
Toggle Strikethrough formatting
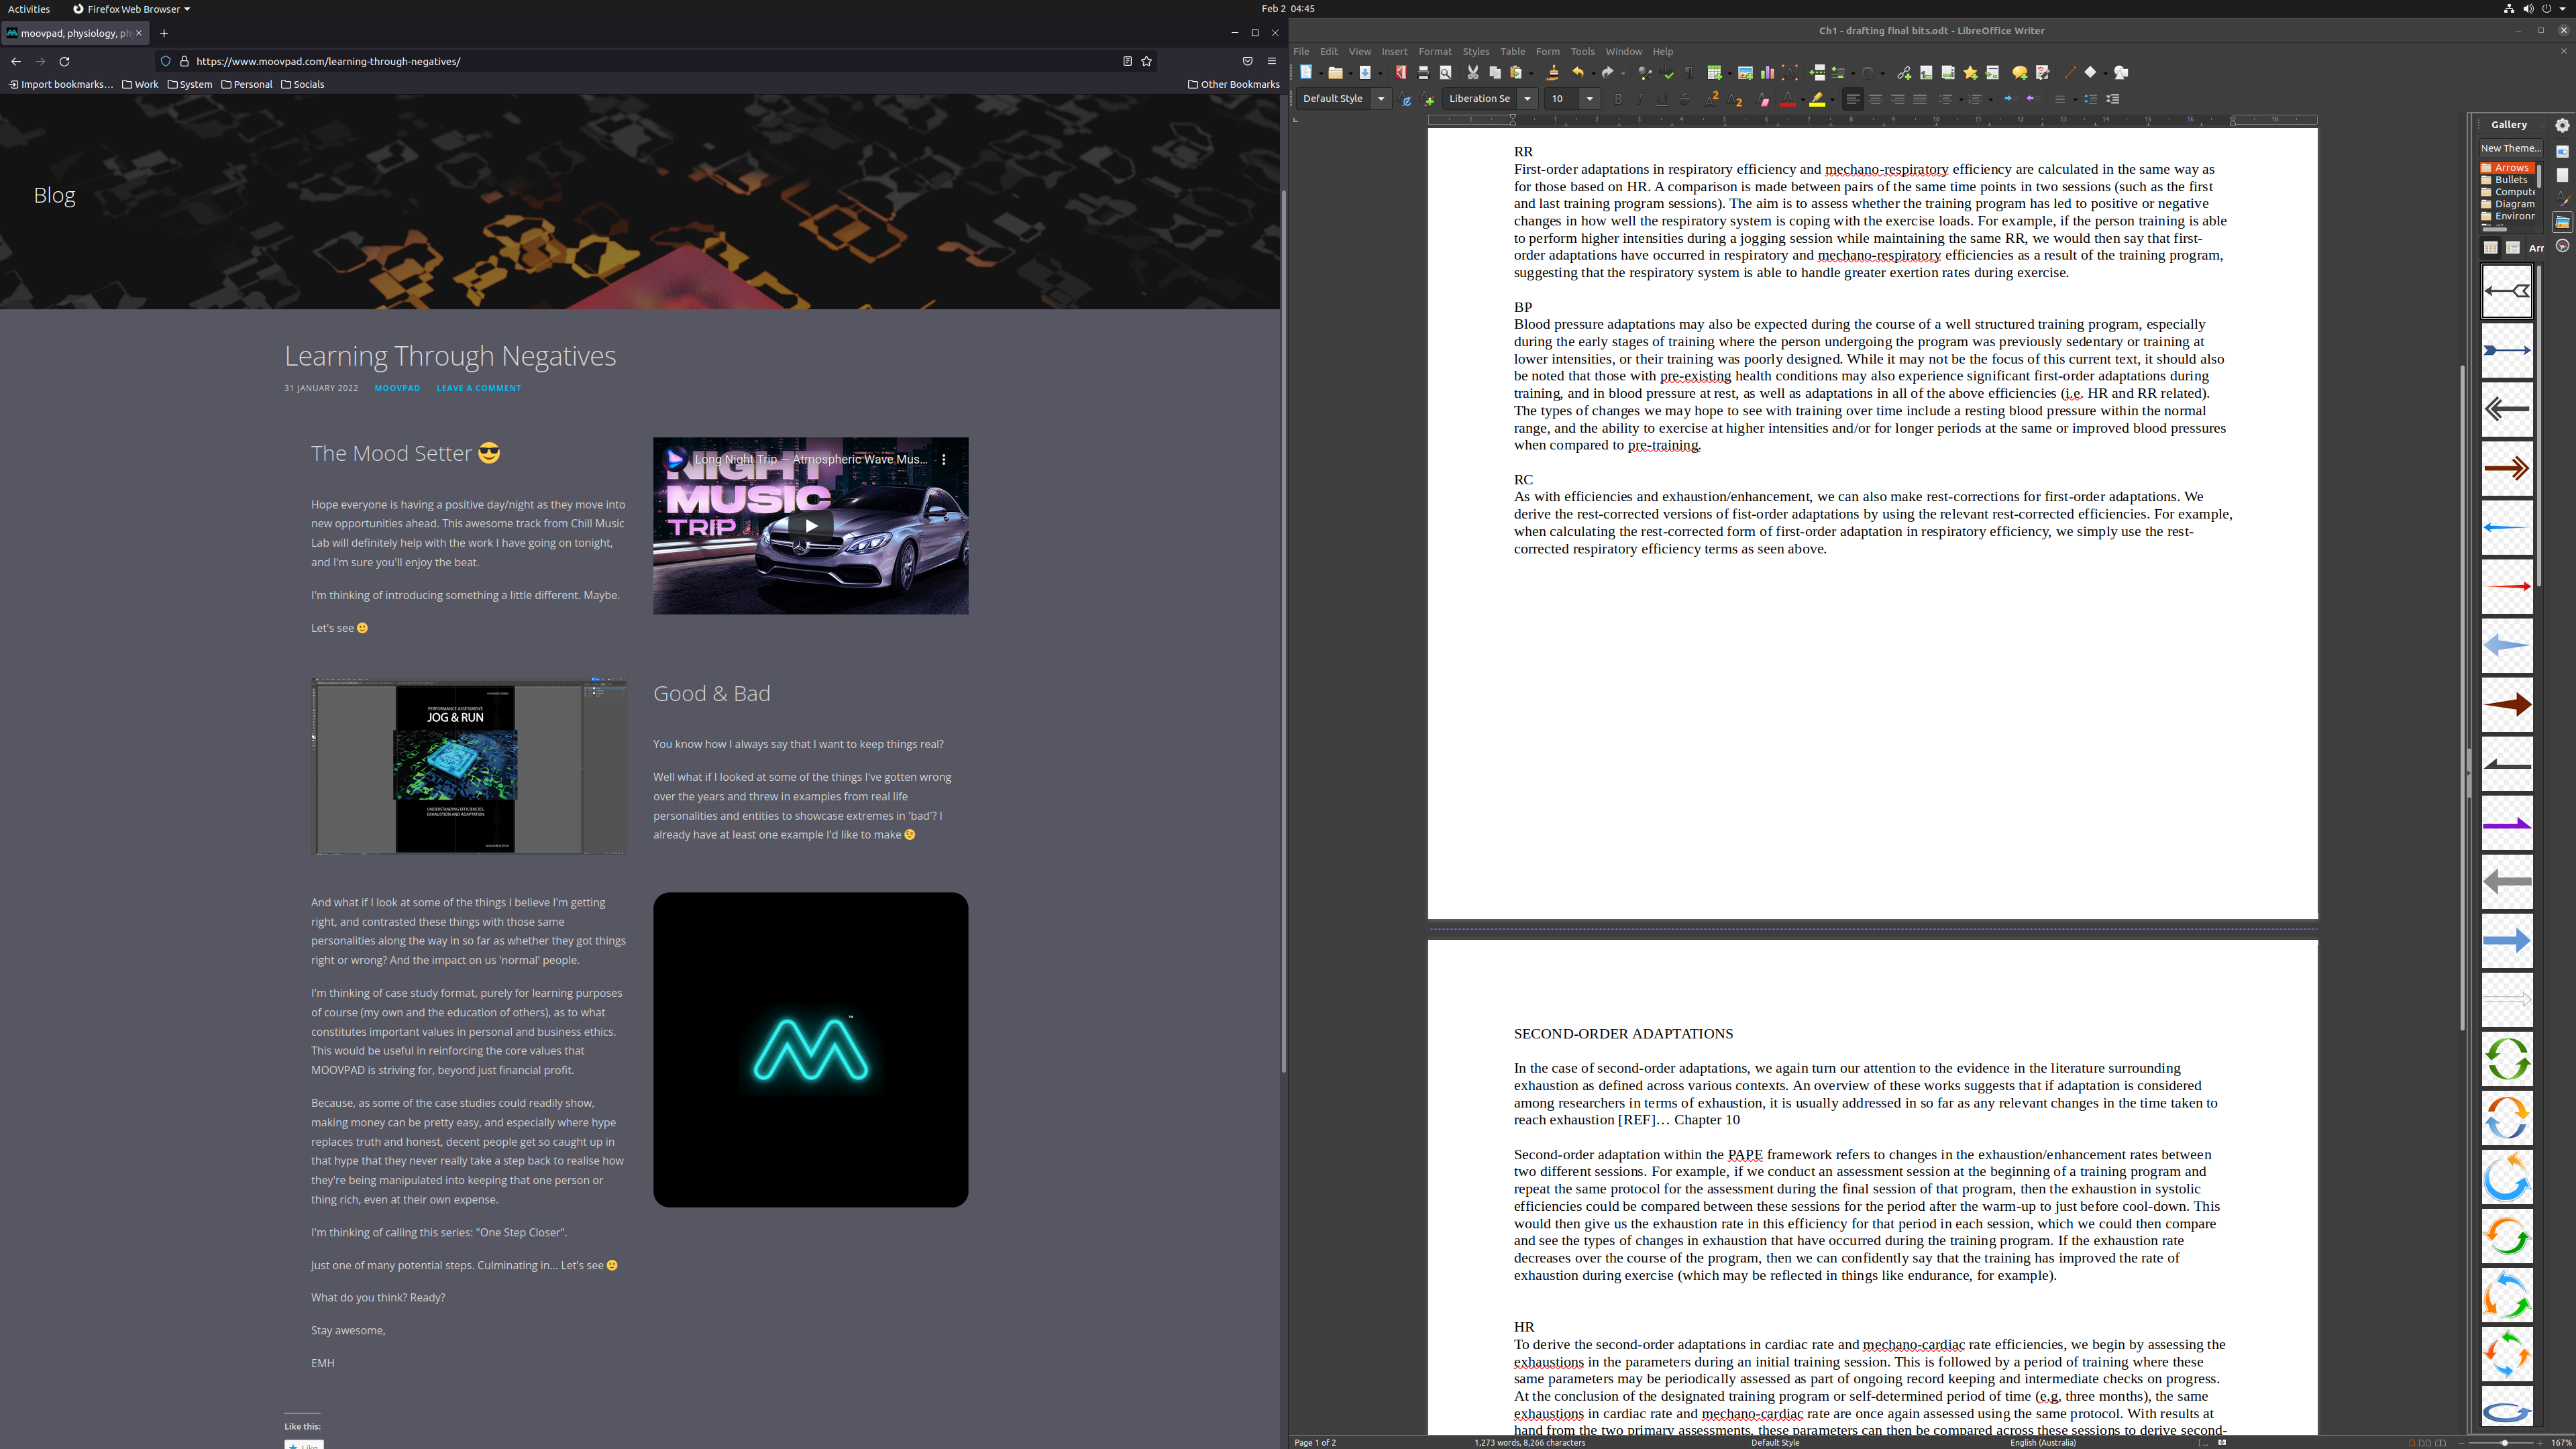1685,99
